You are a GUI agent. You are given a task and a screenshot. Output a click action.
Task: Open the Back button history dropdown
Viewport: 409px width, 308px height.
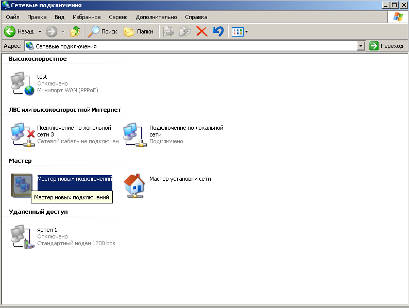tap(40, 32)
